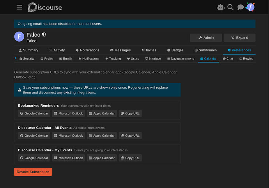Viewport: 269px width, 188px height.
Task: Open Rewind preferences
Action: (246, 58)
